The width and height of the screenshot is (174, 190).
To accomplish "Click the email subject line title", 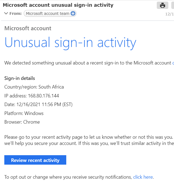I will (58, 5).
